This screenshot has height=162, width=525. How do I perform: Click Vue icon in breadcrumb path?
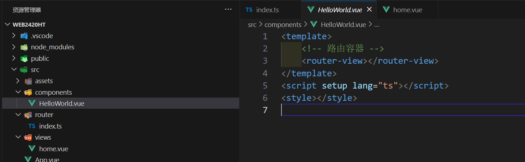point(314,24)
